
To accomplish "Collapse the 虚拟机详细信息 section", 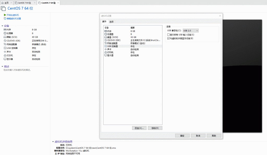I will (x=53, y=142).
